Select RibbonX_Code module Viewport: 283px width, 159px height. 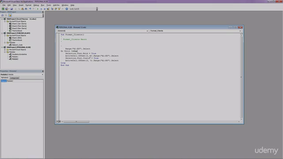click(x=17, y=45)
